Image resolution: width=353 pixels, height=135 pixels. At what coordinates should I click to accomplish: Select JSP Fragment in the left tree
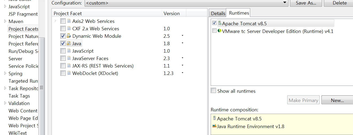pyautogui.click(x=23, y=14)
